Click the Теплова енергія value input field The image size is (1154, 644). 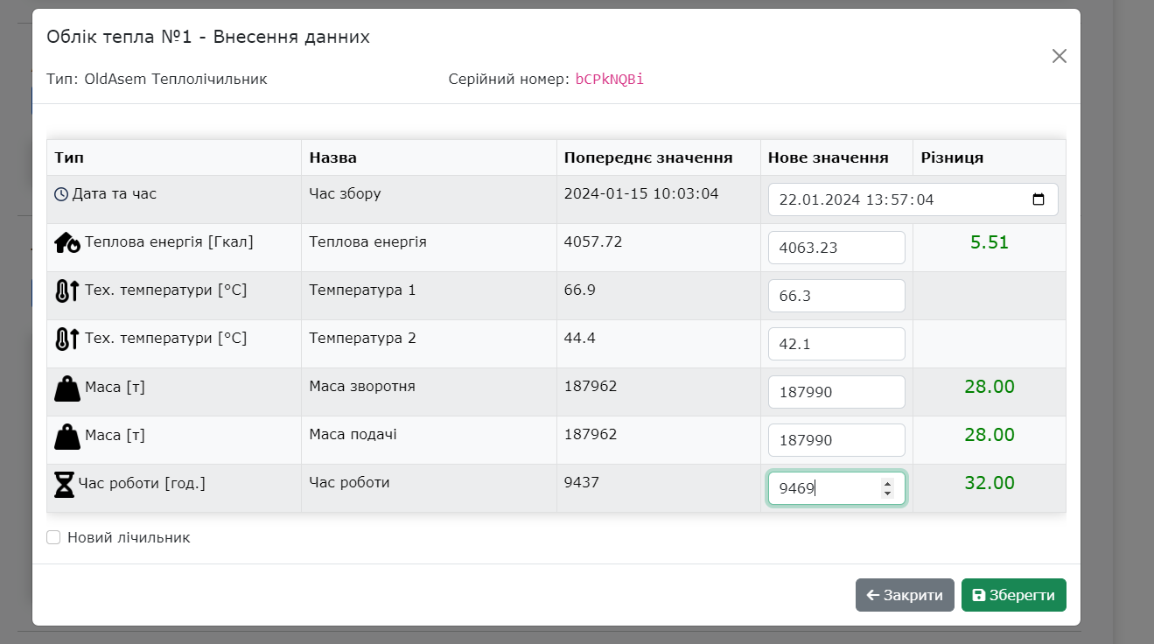tap(836, 248)
